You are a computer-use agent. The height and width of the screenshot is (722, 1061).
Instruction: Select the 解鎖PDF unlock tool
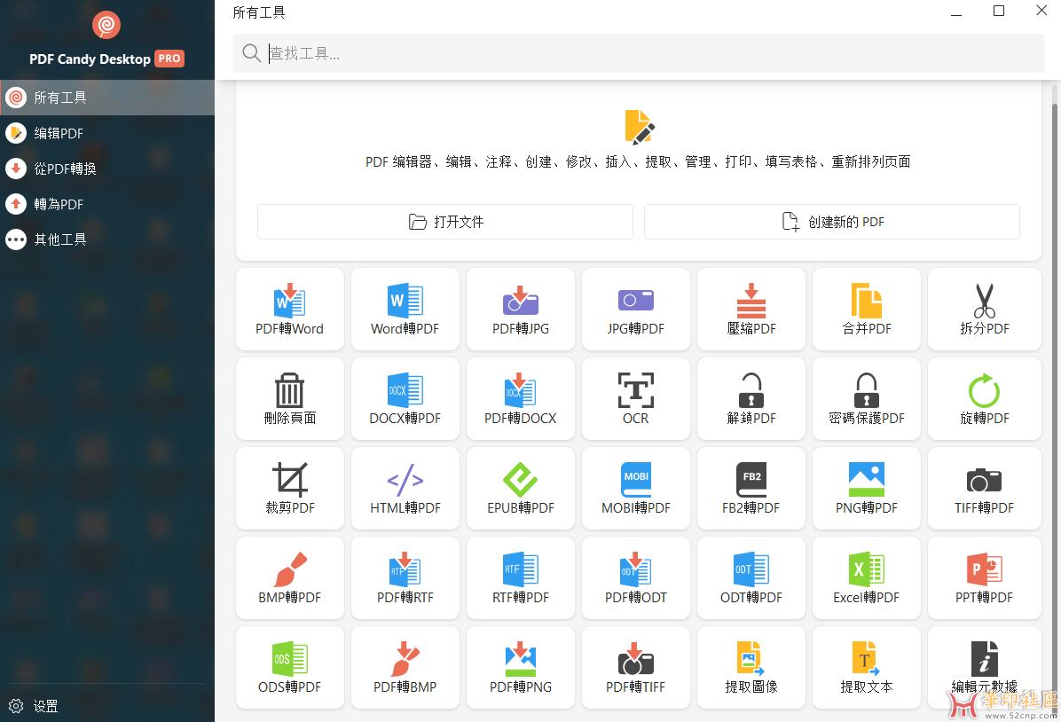[x=751, y=398]
